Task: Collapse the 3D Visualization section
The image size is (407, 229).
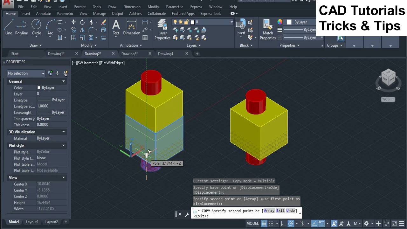Action: point(63,132)
